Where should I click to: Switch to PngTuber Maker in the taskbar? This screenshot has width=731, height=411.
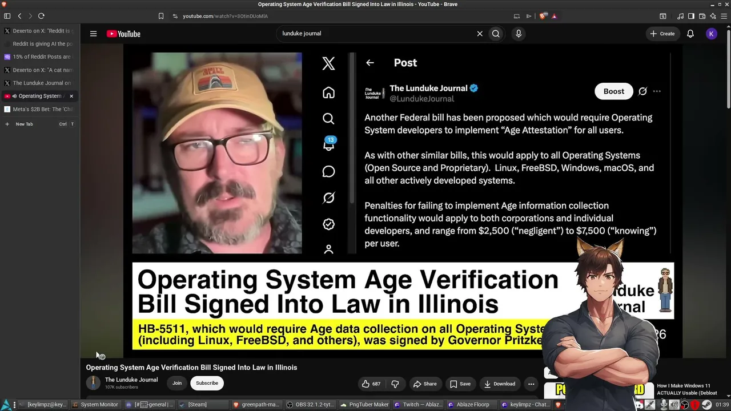(x=364, y=405)
